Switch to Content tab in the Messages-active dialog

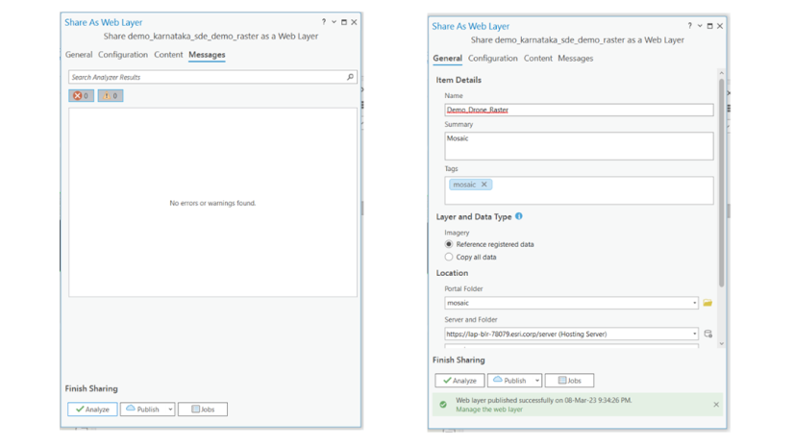point(168,55)
